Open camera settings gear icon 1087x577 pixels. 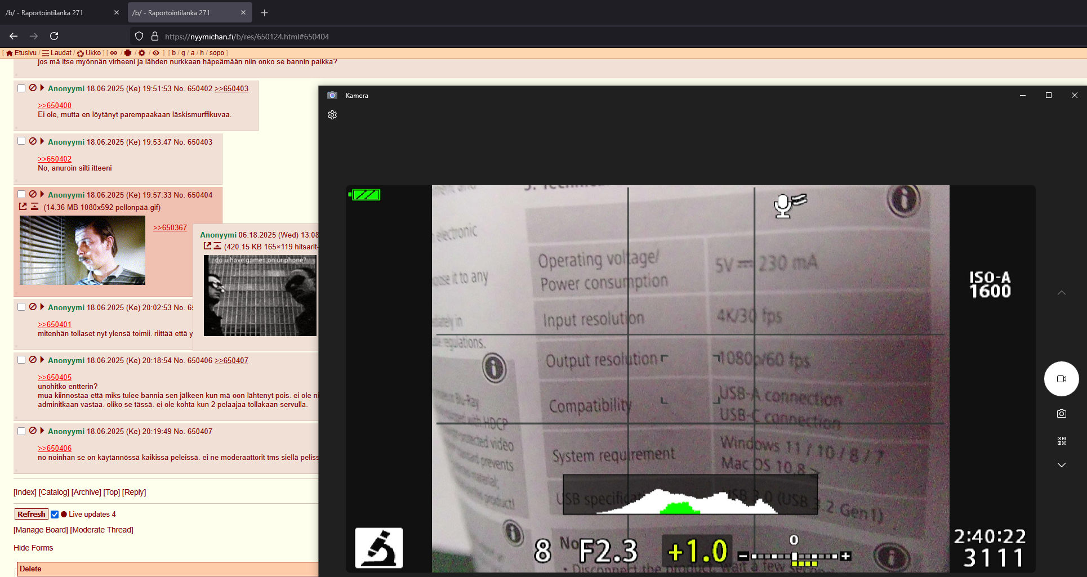[332, 115]
